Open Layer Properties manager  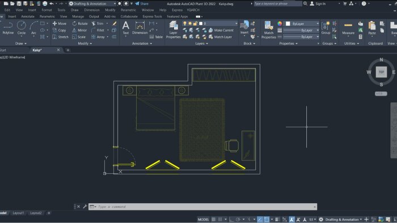coord(173,30)
